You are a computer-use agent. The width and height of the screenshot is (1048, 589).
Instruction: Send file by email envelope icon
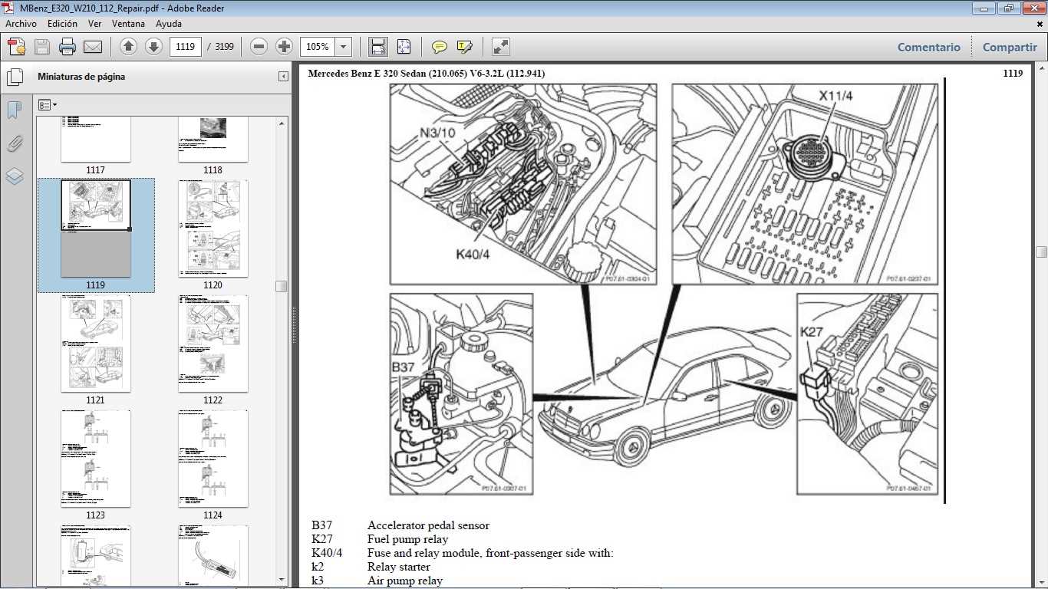click(93, 47)
